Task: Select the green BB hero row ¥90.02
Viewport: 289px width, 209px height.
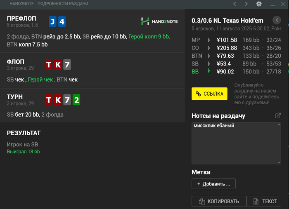Action: [236, 72]
